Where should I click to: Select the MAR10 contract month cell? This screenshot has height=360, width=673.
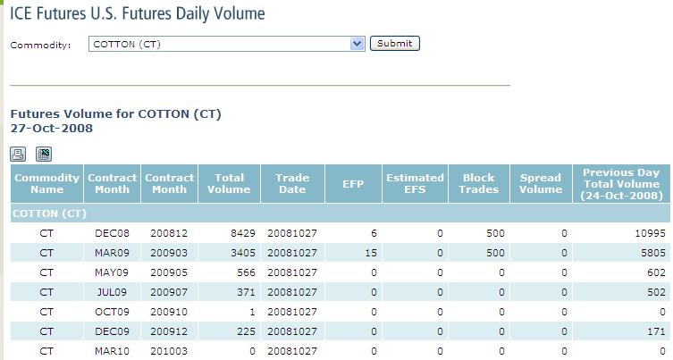(112, 351)
